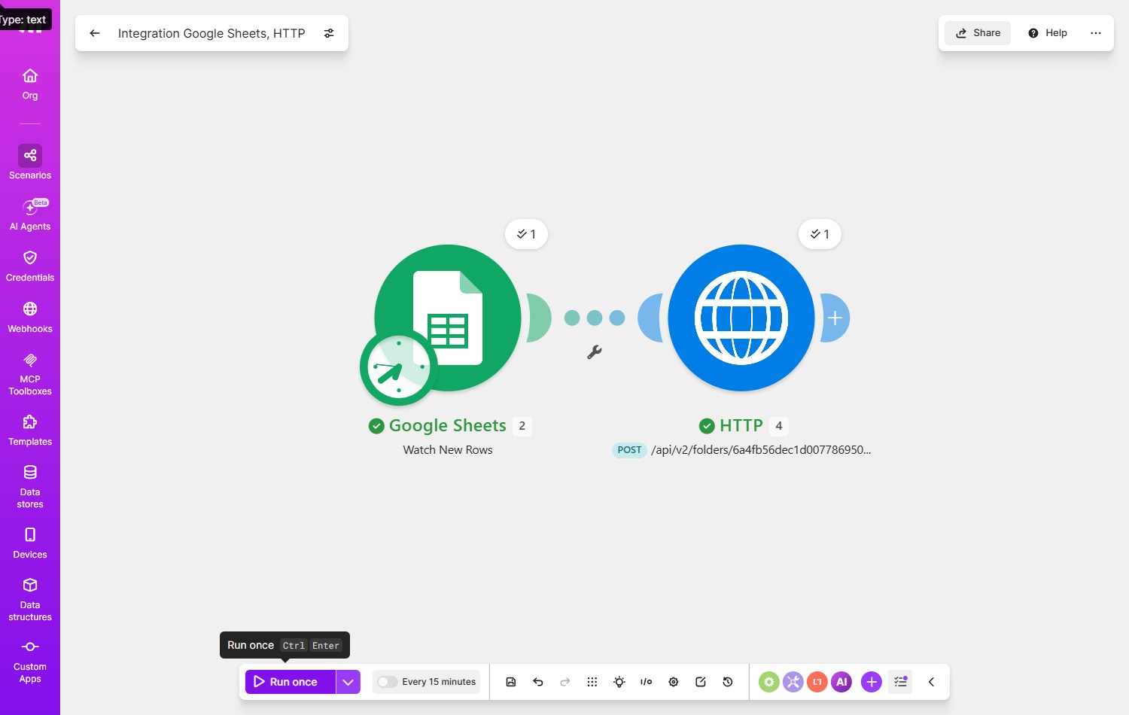
Task: Open the Org home page
Action: pyautogui.click(x=30, y=84)
